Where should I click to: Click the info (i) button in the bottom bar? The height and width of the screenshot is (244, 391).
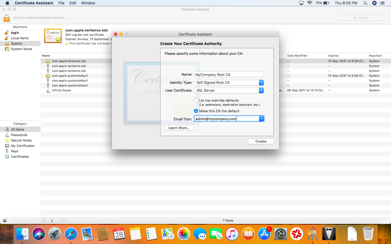pos(52,221)
